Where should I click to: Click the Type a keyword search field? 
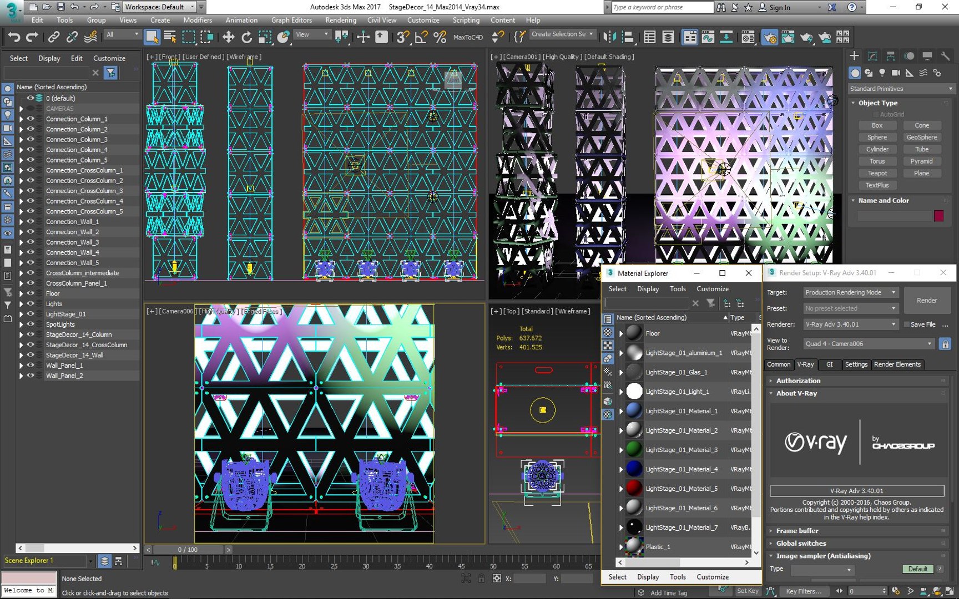(663, 7)
